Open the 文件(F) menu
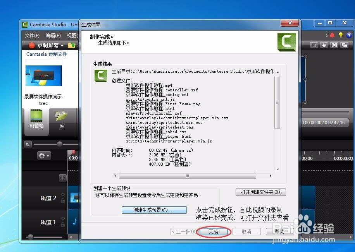 tap(32, 36)
